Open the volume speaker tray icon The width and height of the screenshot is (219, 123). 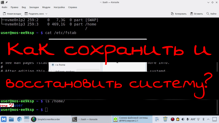[x=183, y=119]
